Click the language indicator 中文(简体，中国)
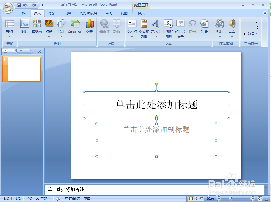The height and width of the screenshot is (202, 271). (x=78, y=199)
